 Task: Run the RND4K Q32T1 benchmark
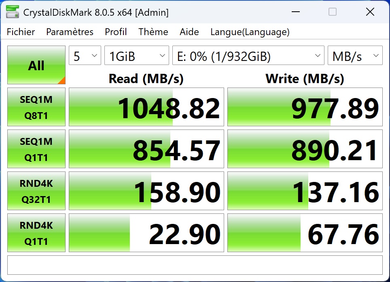(36, 191)
